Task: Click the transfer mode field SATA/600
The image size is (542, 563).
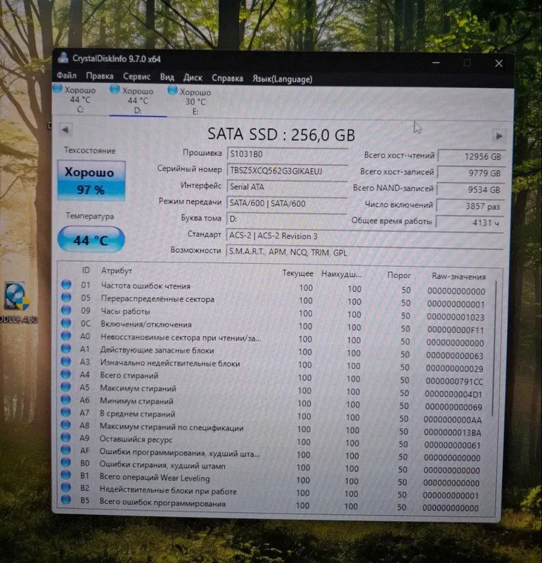Action: (x=287, y=203)
